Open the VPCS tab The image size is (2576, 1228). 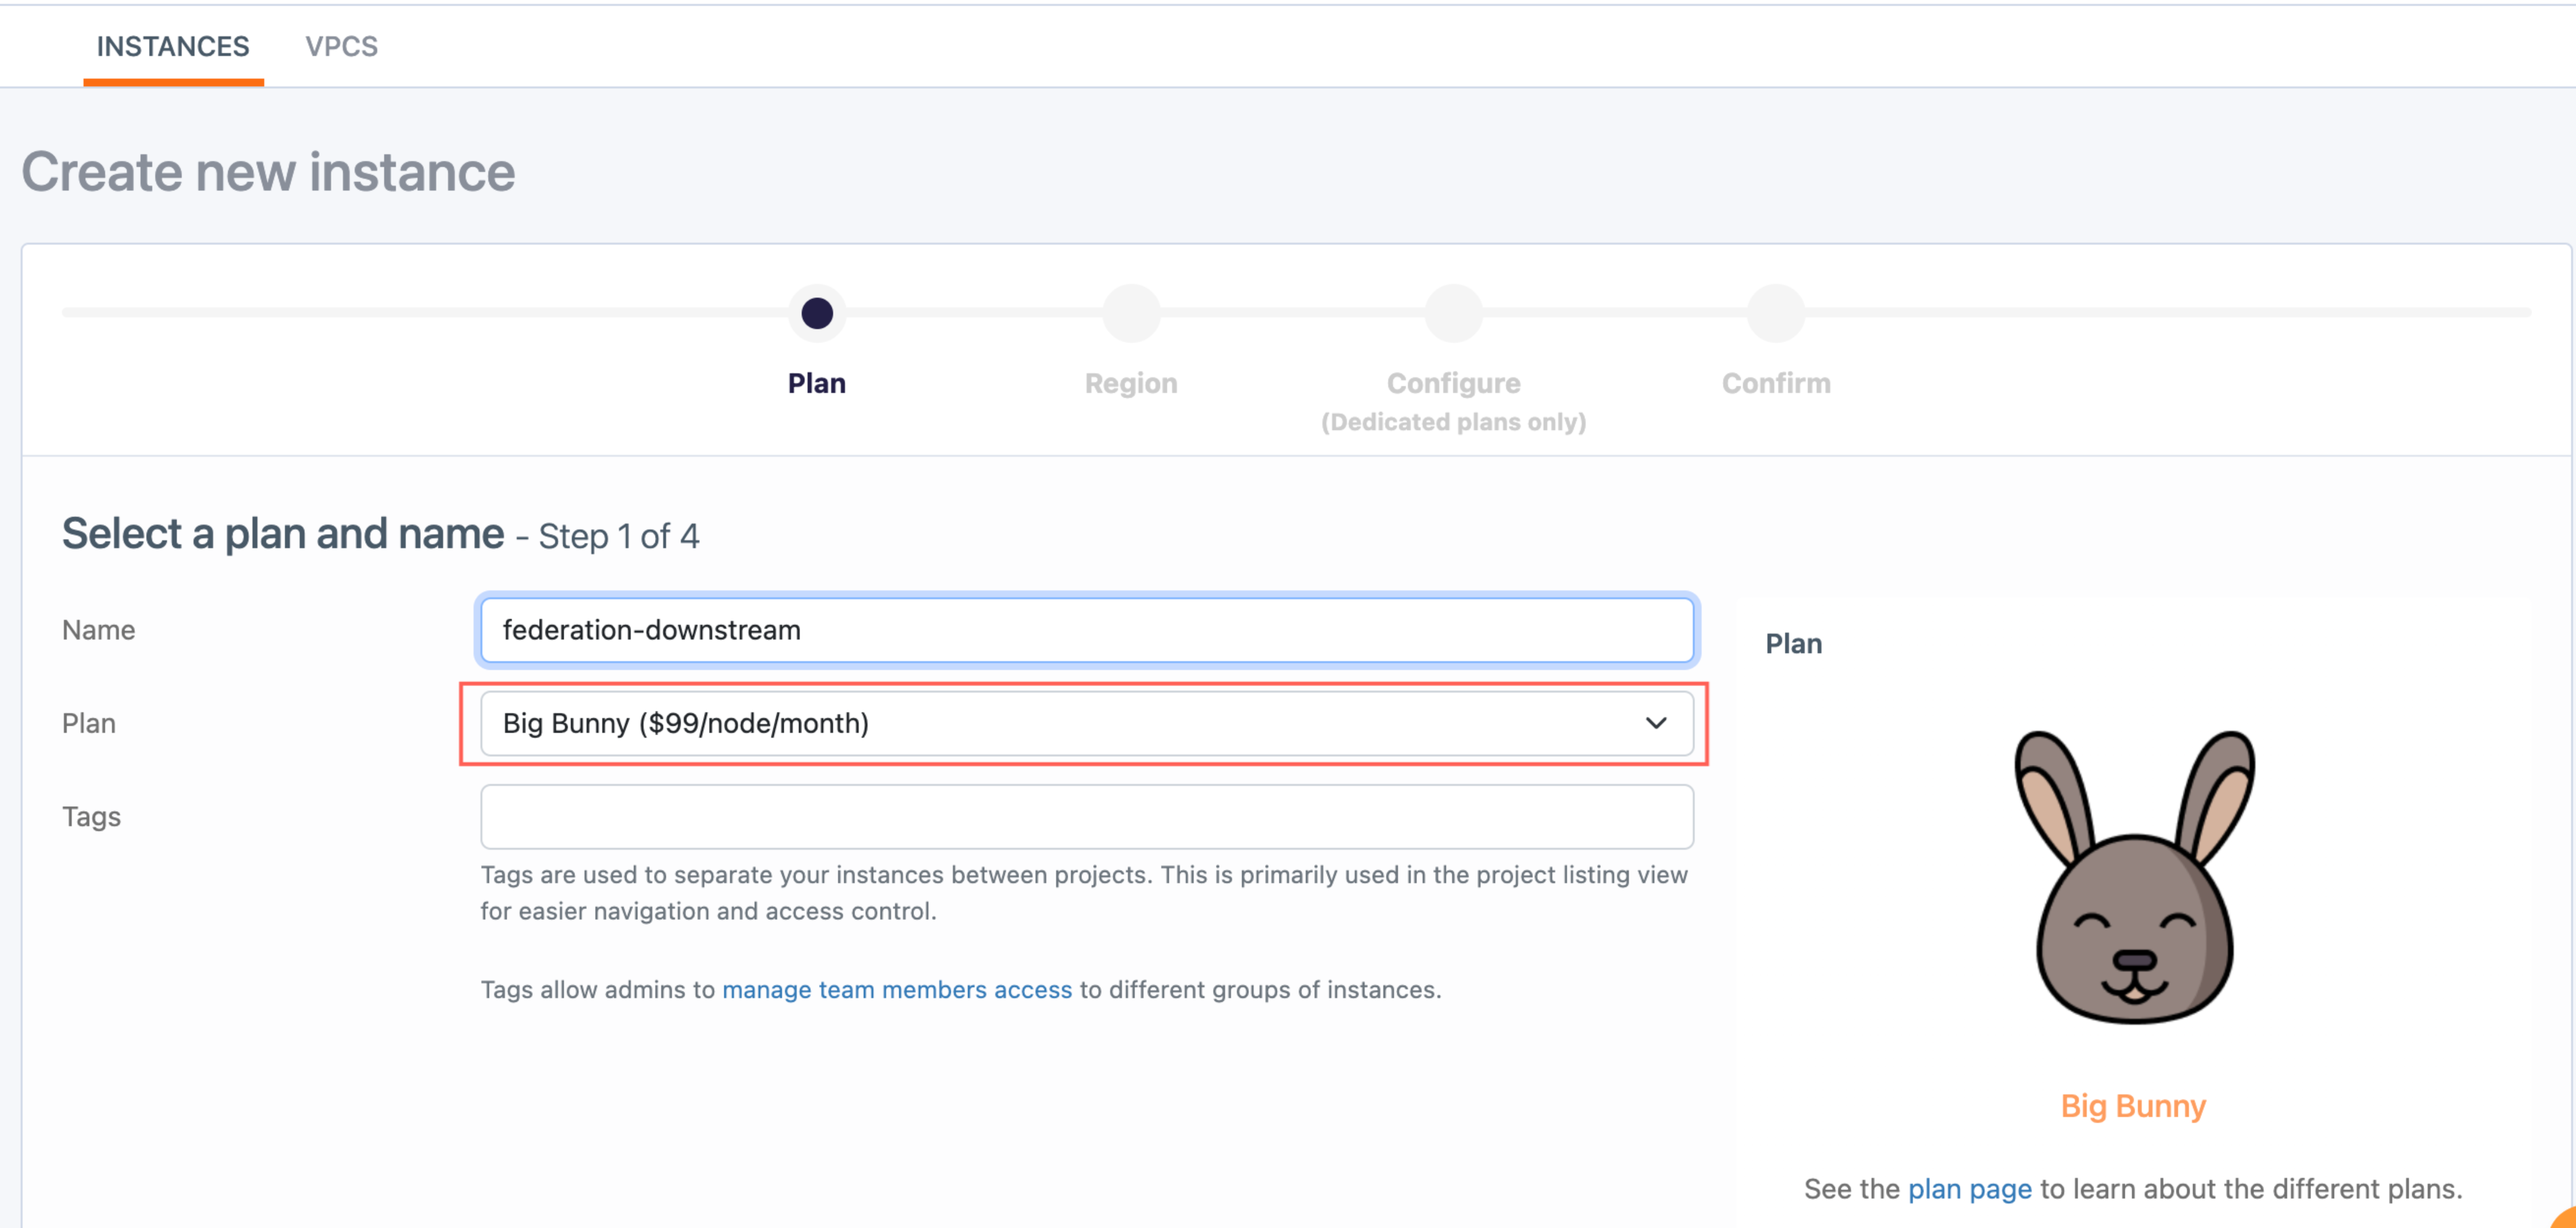341,46
